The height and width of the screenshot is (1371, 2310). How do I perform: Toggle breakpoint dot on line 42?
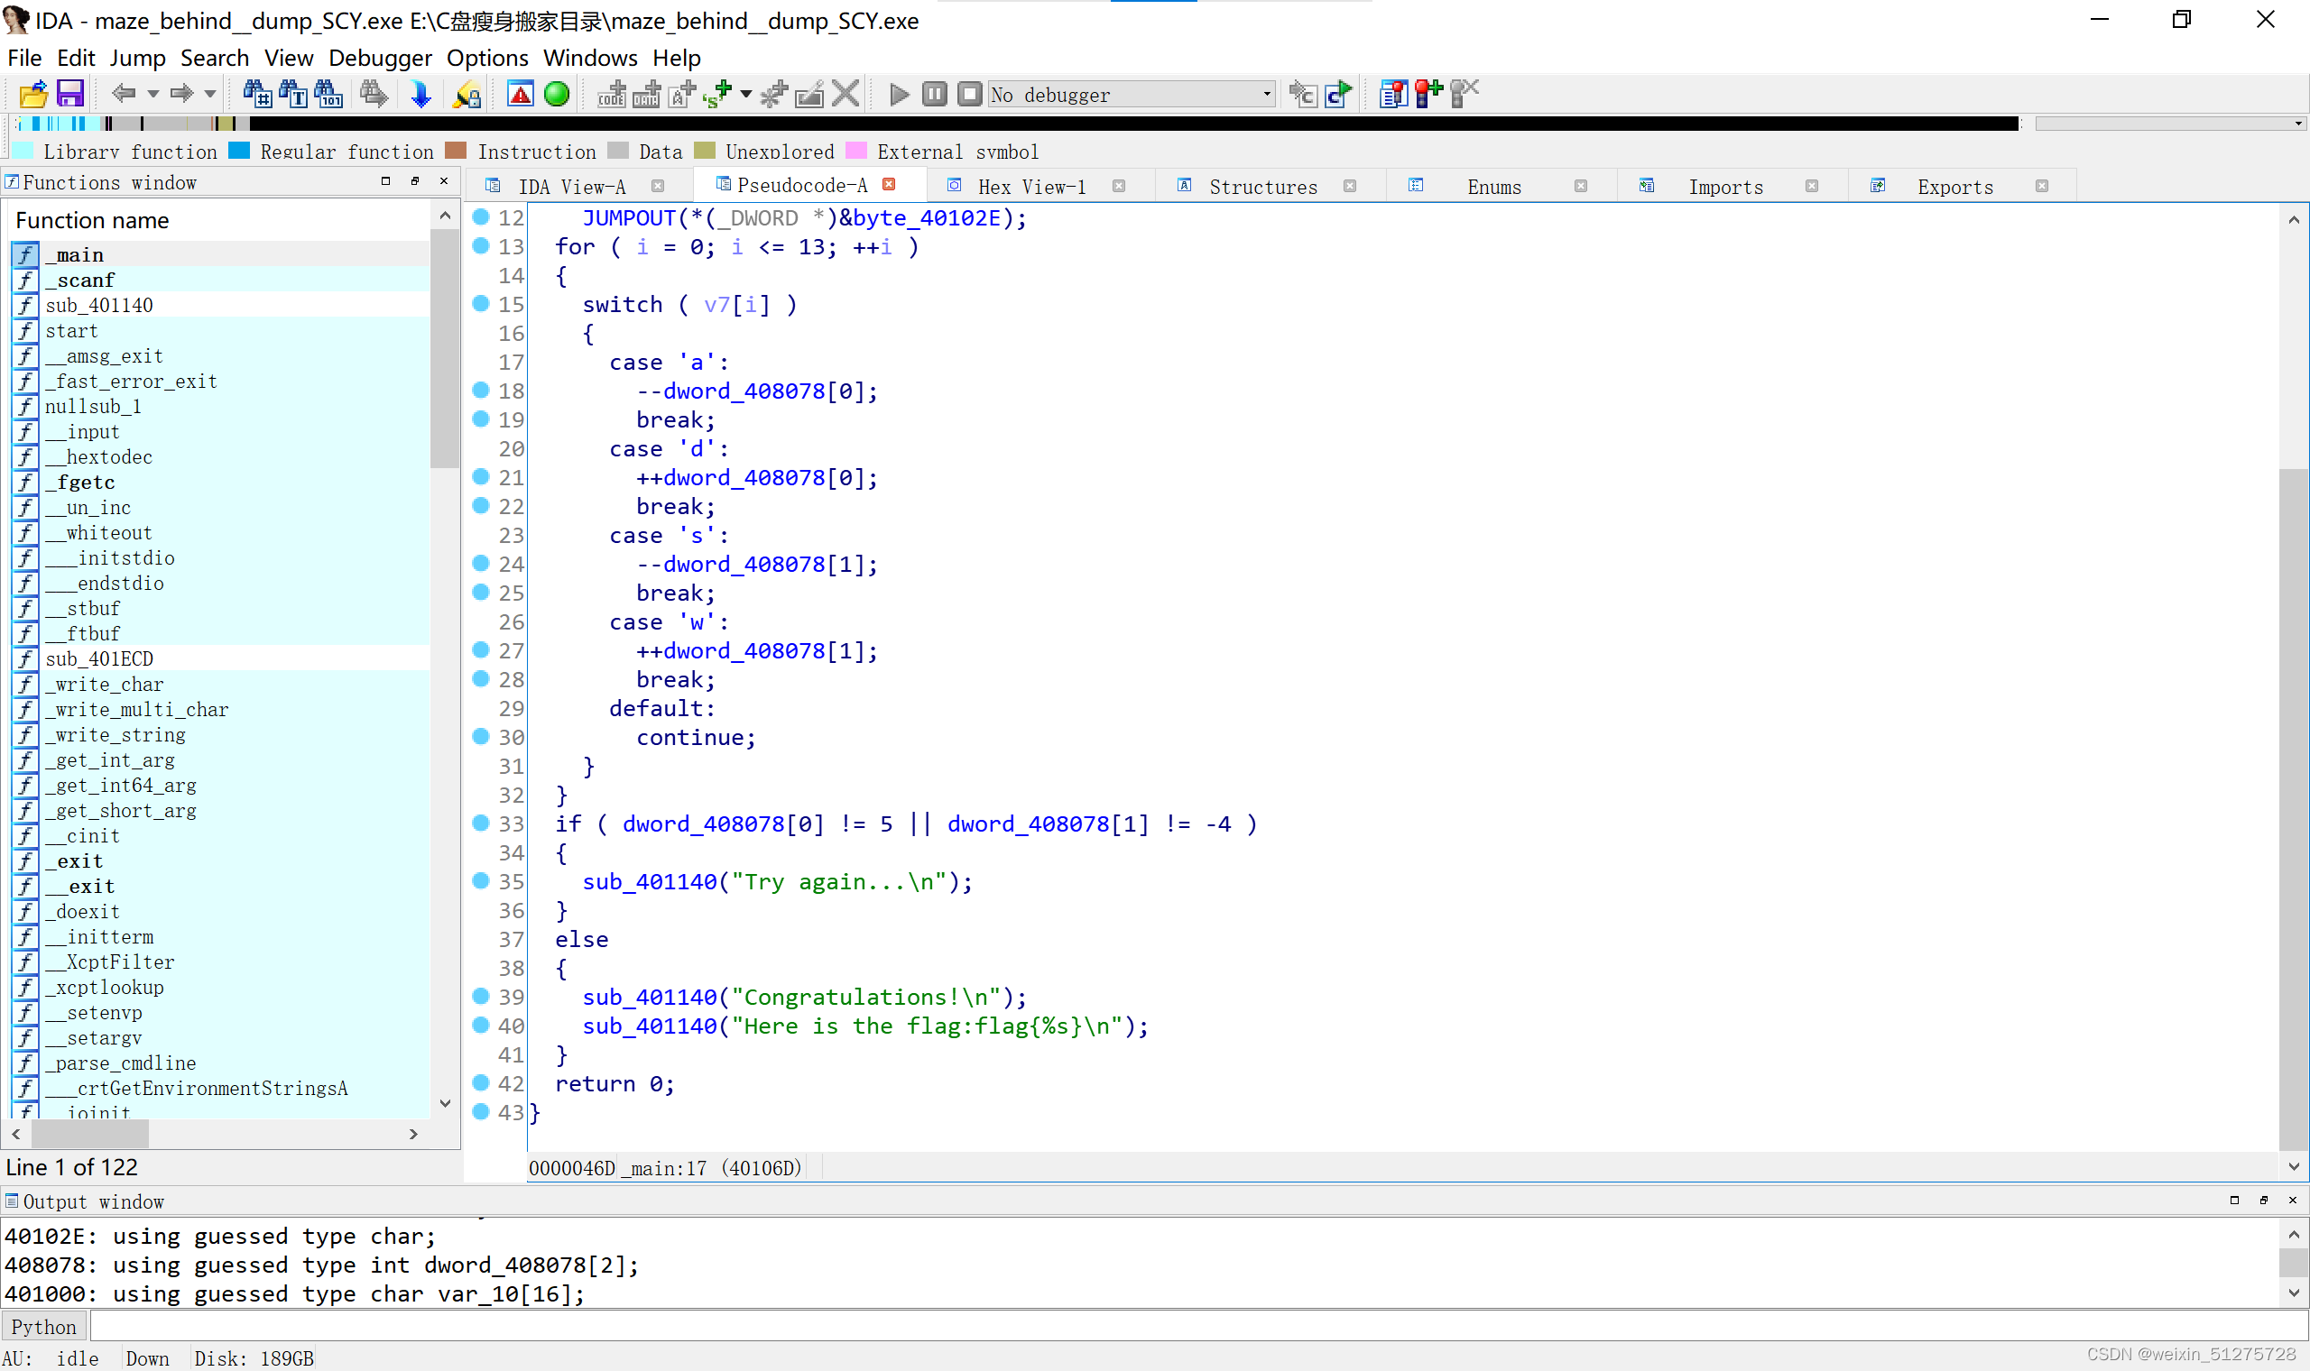(480, 1081)
